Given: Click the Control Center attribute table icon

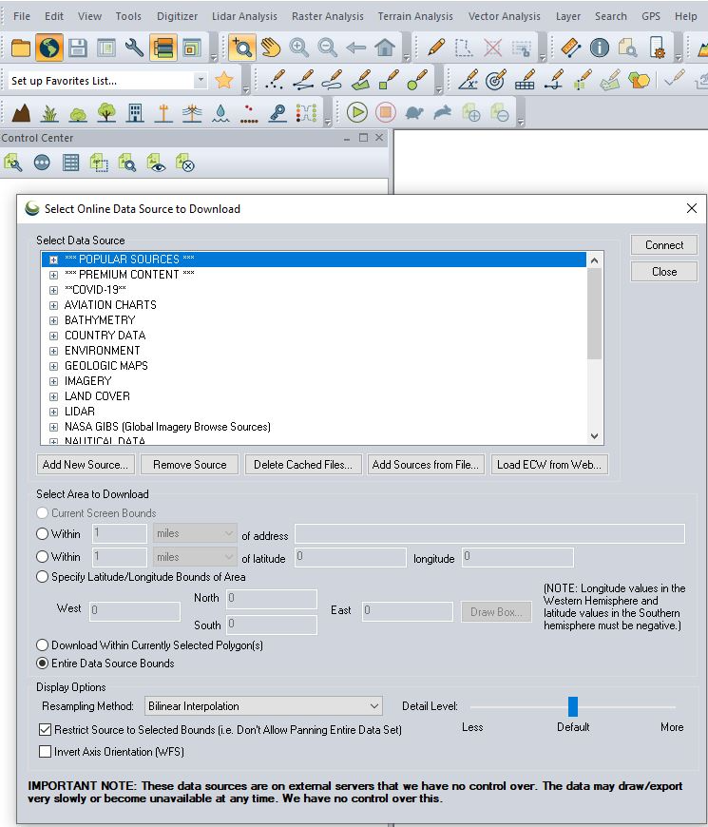Looking at the screenshot, I should pyautogui.click(x=70, y=163).
